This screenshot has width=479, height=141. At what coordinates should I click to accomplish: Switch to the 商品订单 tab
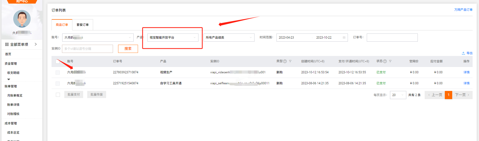(62, 25)
